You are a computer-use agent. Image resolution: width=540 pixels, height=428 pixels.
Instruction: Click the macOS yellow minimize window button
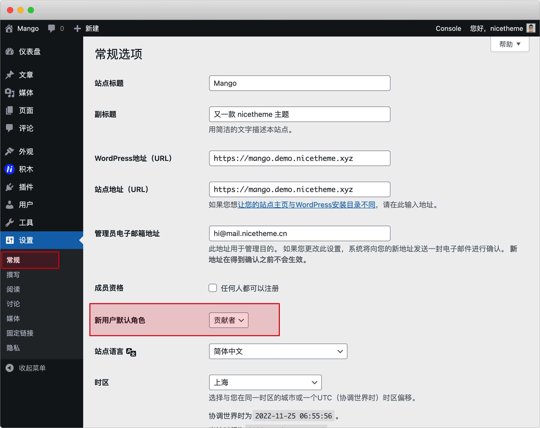point(20,10)
